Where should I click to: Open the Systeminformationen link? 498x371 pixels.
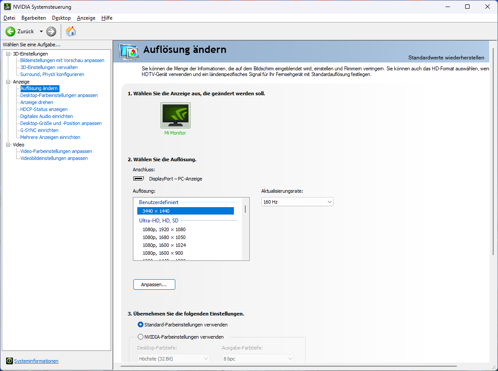coord(36,361)
